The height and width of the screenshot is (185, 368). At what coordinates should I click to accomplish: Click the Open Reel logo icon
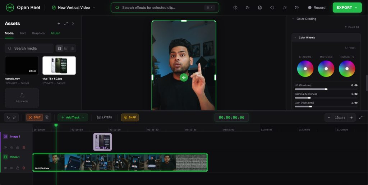(x=10, y=8)
